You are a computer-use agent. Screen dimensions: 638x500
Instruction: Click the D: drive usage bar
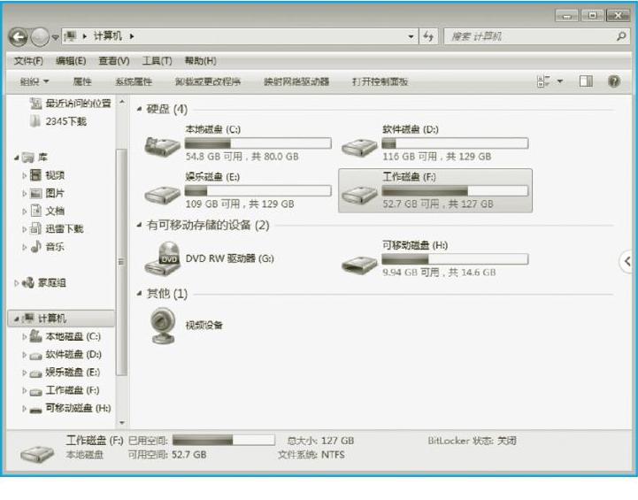(x=455, y=143)
